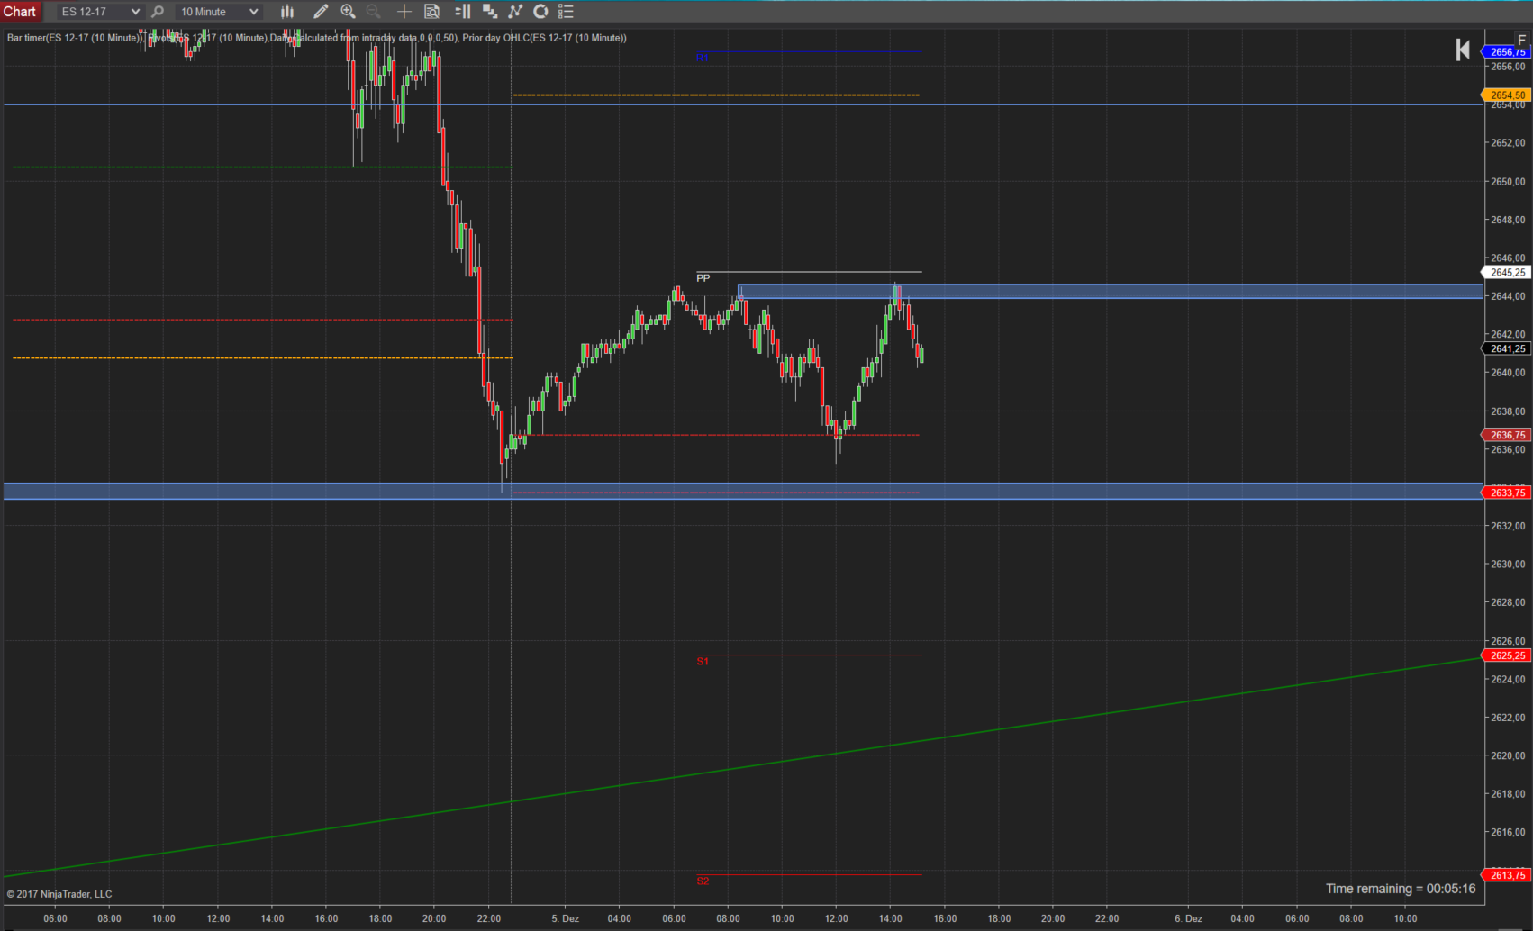Open the instrument search magnifier
Screen dimensions: 1533x931
tap(158, 12)
